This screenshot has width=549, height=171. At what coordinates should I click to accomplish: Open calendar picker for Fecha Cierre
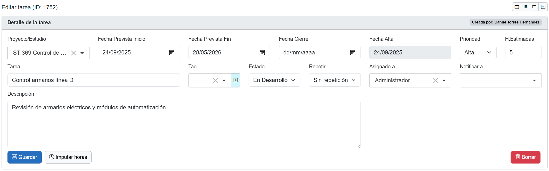coord(353,53)
